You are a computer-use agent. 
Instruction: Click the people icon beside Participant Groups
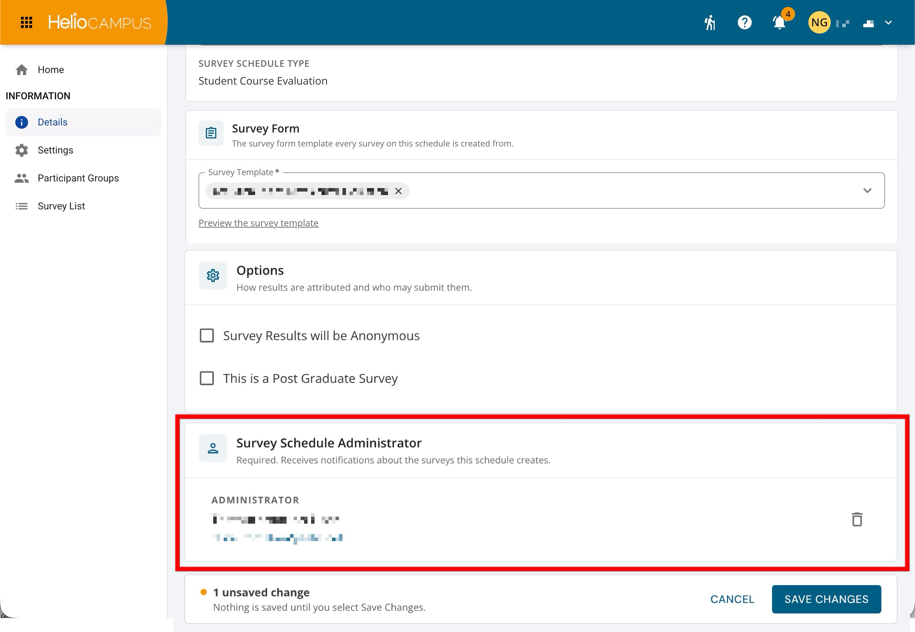[22, 178]
